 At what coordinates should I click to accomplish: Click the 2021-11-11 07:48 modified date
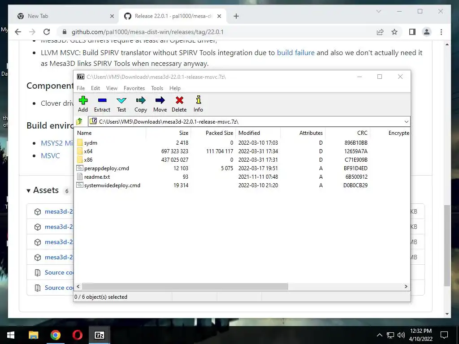pyautogui.click(x=258, y=176)
